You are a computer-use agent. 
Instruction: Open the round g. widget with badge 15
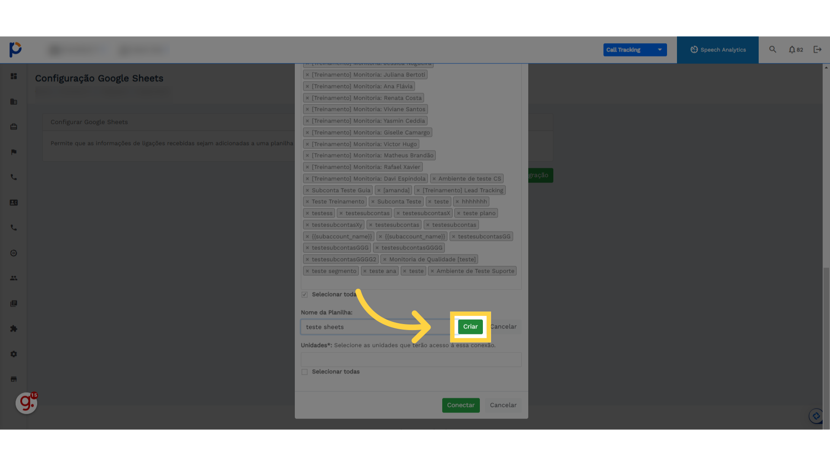[26, 403]
